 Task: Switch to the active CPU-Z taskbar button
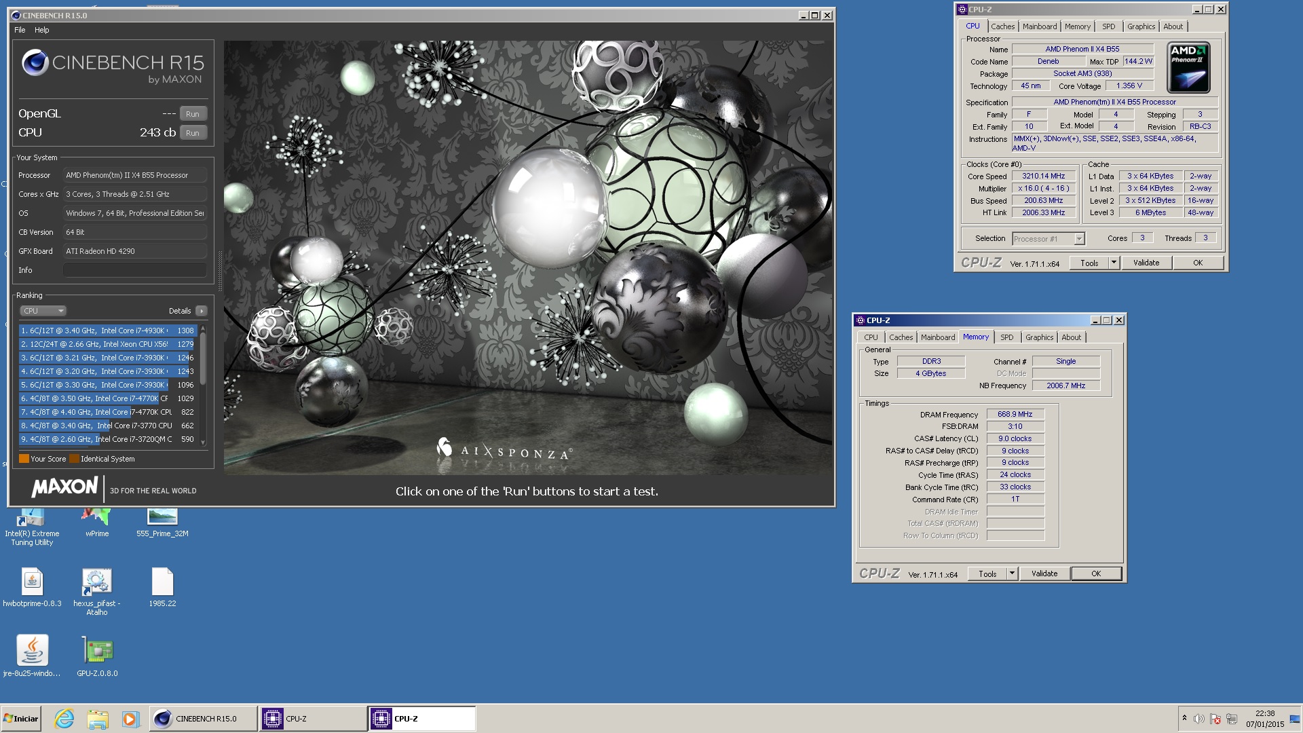click(x=421, y=719)
